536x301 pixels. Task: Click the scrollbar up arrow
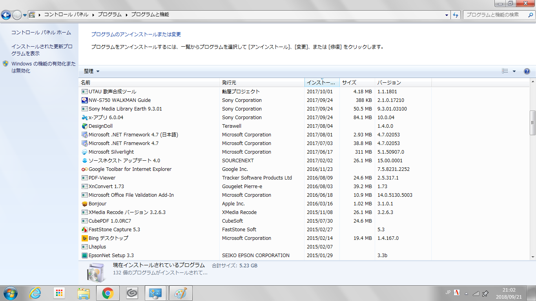(x=532, y=82)
